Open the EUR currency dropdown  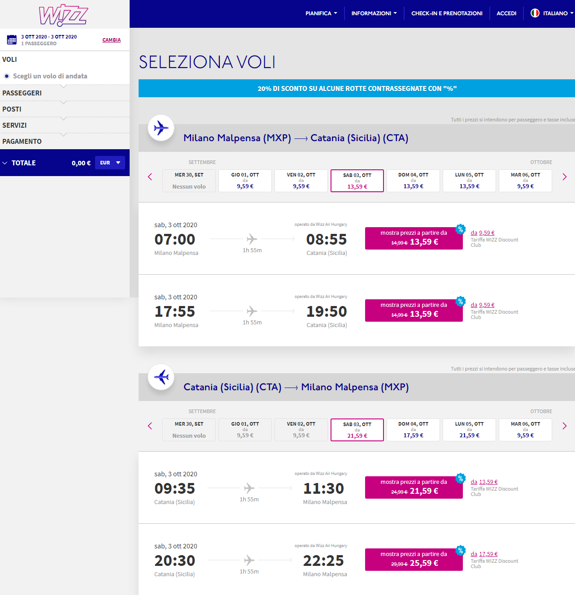[110, 163]
